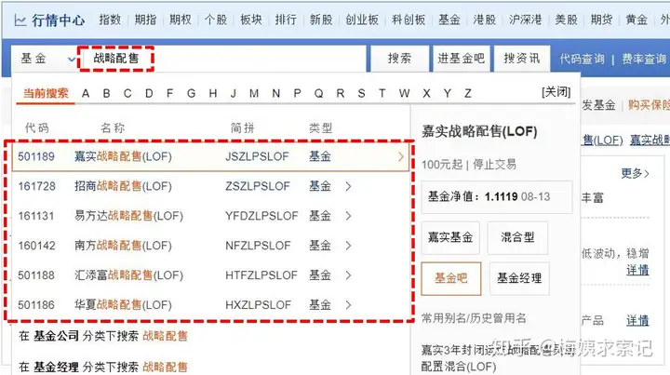This screenshot has height=375, width=670.
Task: Click the 搜资讯 button
Action: point(522,59)
